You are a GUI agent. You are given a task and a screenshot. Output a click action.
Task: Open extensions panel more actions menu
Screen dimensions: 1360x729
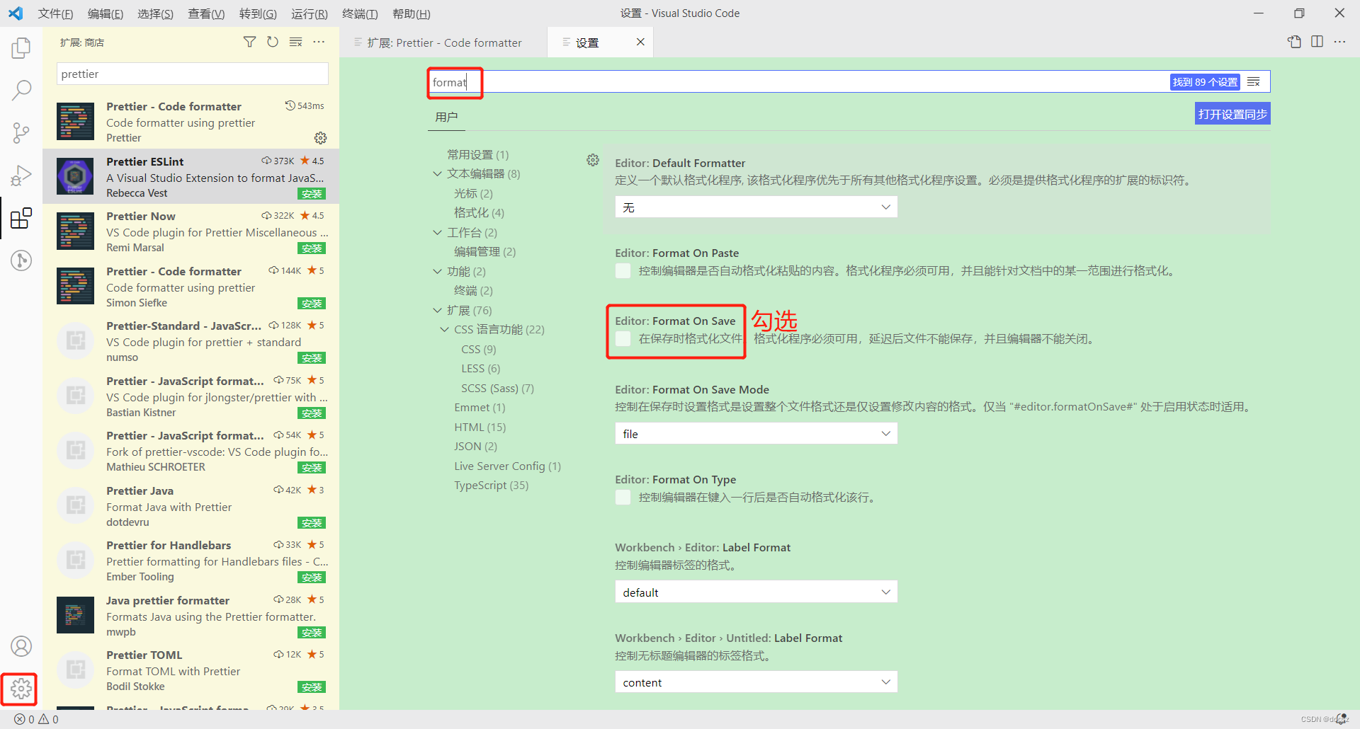pyautogui.click(x=319, y=42)
